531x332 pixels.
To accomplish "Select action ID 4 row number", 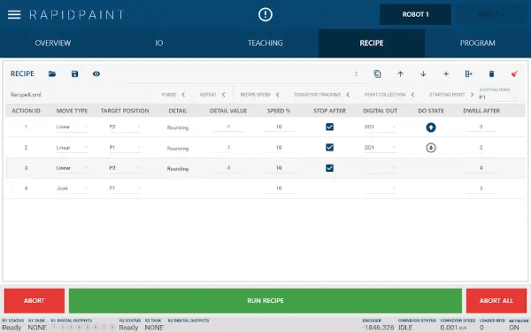I will point(26,189).
